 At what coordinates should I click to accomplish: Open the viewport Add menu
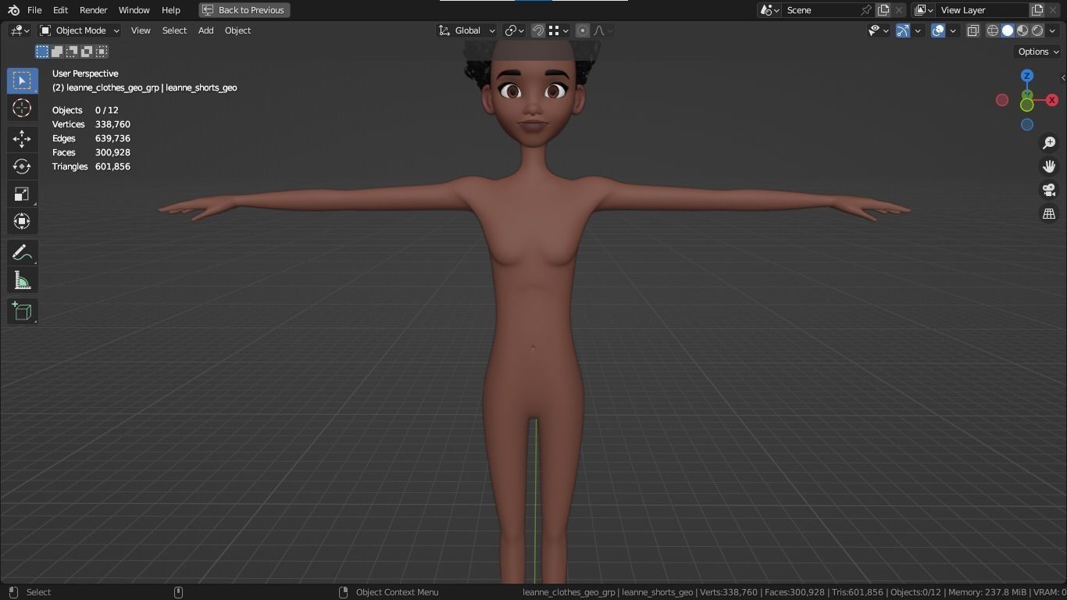tap(205, 30)
